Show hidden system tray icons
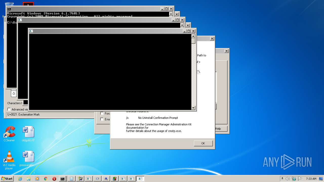The height and width of the screenshot is (182, 324). point(282,178)
